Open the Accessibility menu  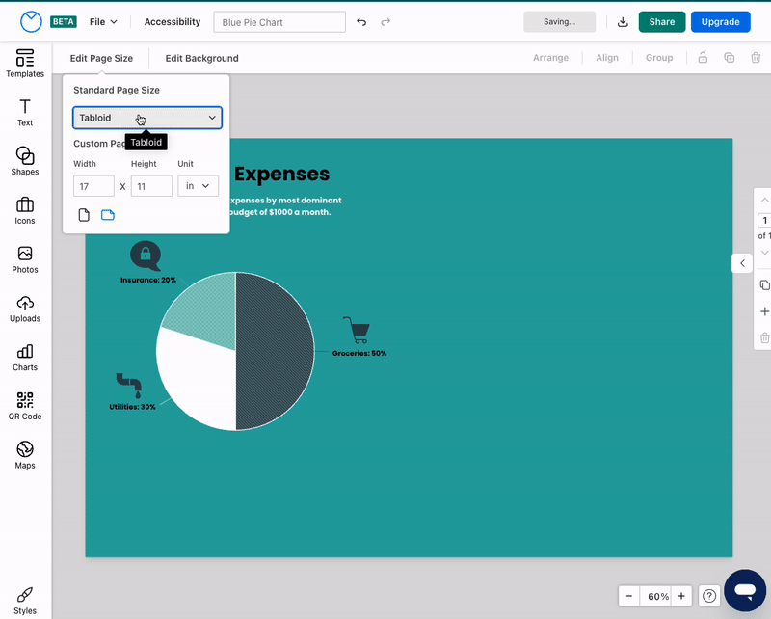point(172,21)
